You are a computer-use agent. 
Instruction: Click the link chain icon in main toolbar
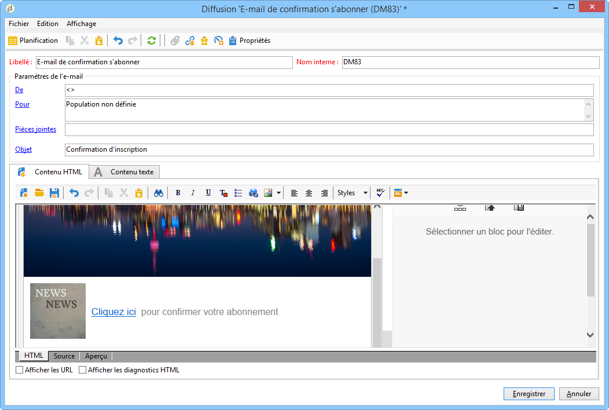tap(190, 41)
